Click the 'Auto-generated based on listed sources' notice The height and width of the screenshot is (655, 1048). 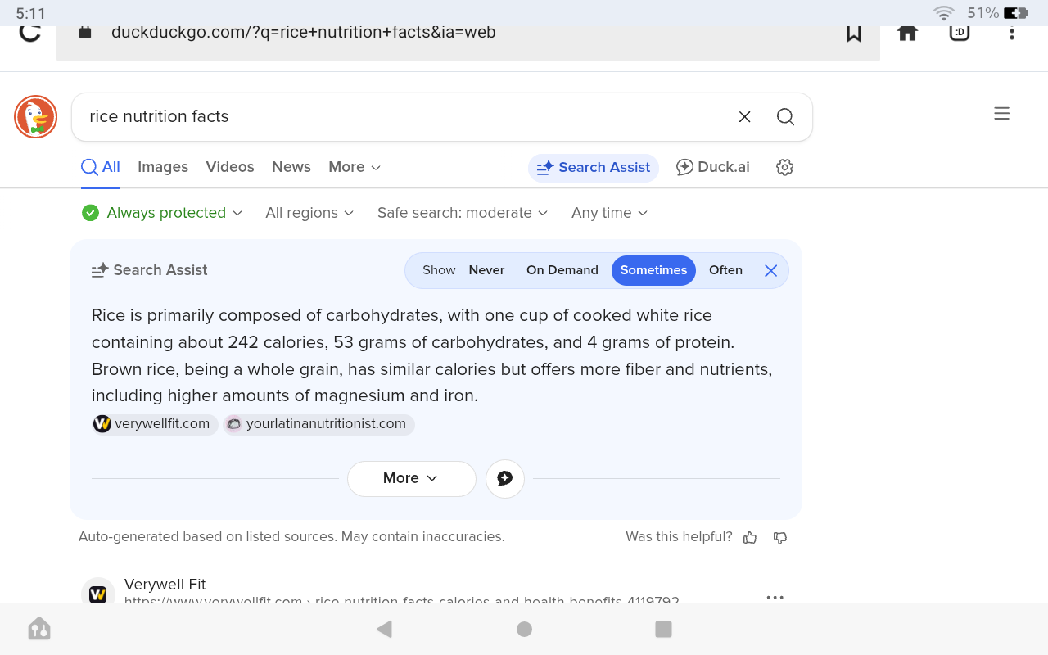pyautogui.click(x=291, y=537)
